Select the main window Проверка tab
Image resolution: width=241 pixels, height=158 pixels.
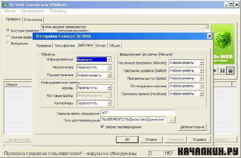tap(13, 19)
